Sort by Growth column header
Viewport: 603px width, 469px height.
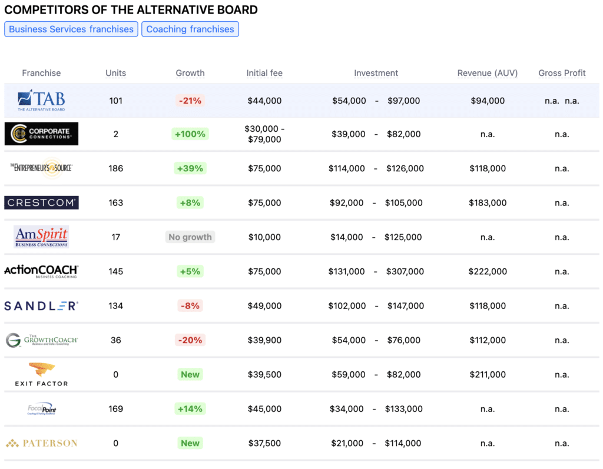click(190, 73)
